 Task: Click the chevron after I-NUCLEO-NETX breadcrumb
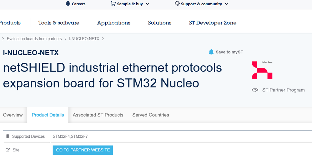point(103,39)
